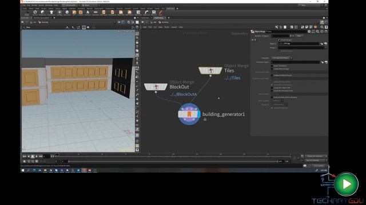Click the obj path segment in network editor
This screenshot has width=366, height=205.
[154, 22]
